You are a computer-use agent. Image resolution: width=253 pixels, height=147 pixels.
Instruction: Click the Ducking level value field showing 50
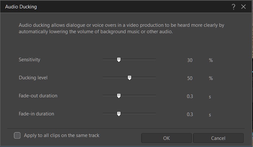click(x=190, y=78)
